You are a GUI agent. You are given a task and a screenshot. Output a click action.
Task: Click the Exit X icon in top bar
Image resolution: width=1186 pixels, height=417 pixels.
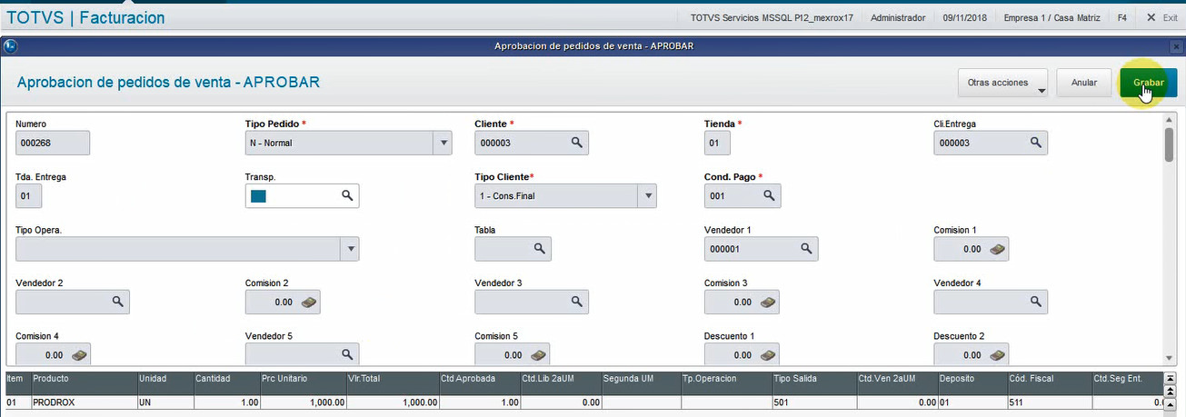pos(1151,17)
